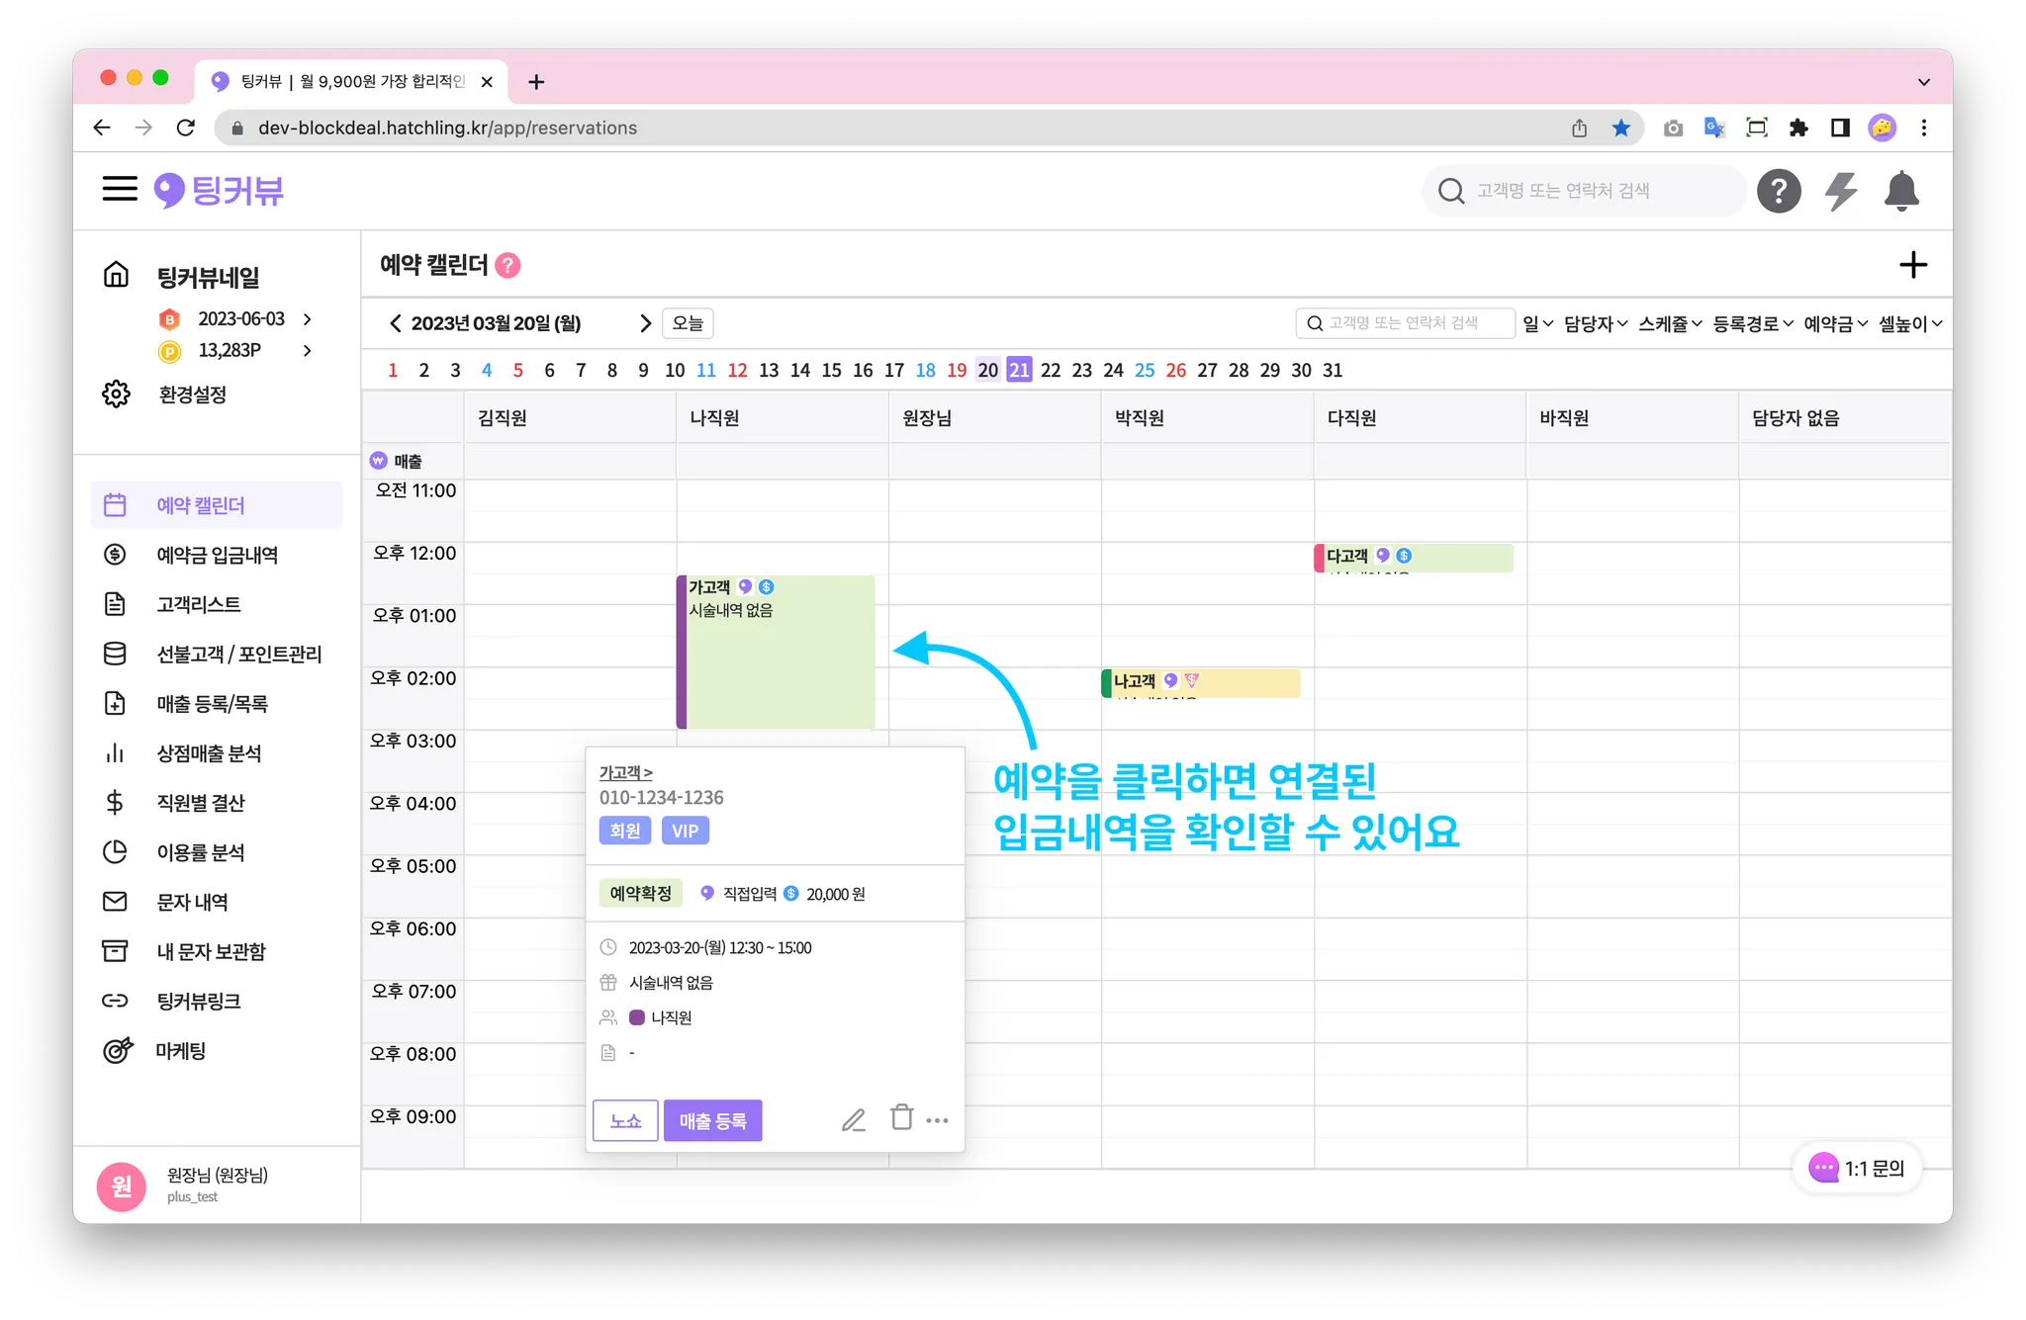Expand the 스케줄 filter dropdown

click(x=1669, y=323)
